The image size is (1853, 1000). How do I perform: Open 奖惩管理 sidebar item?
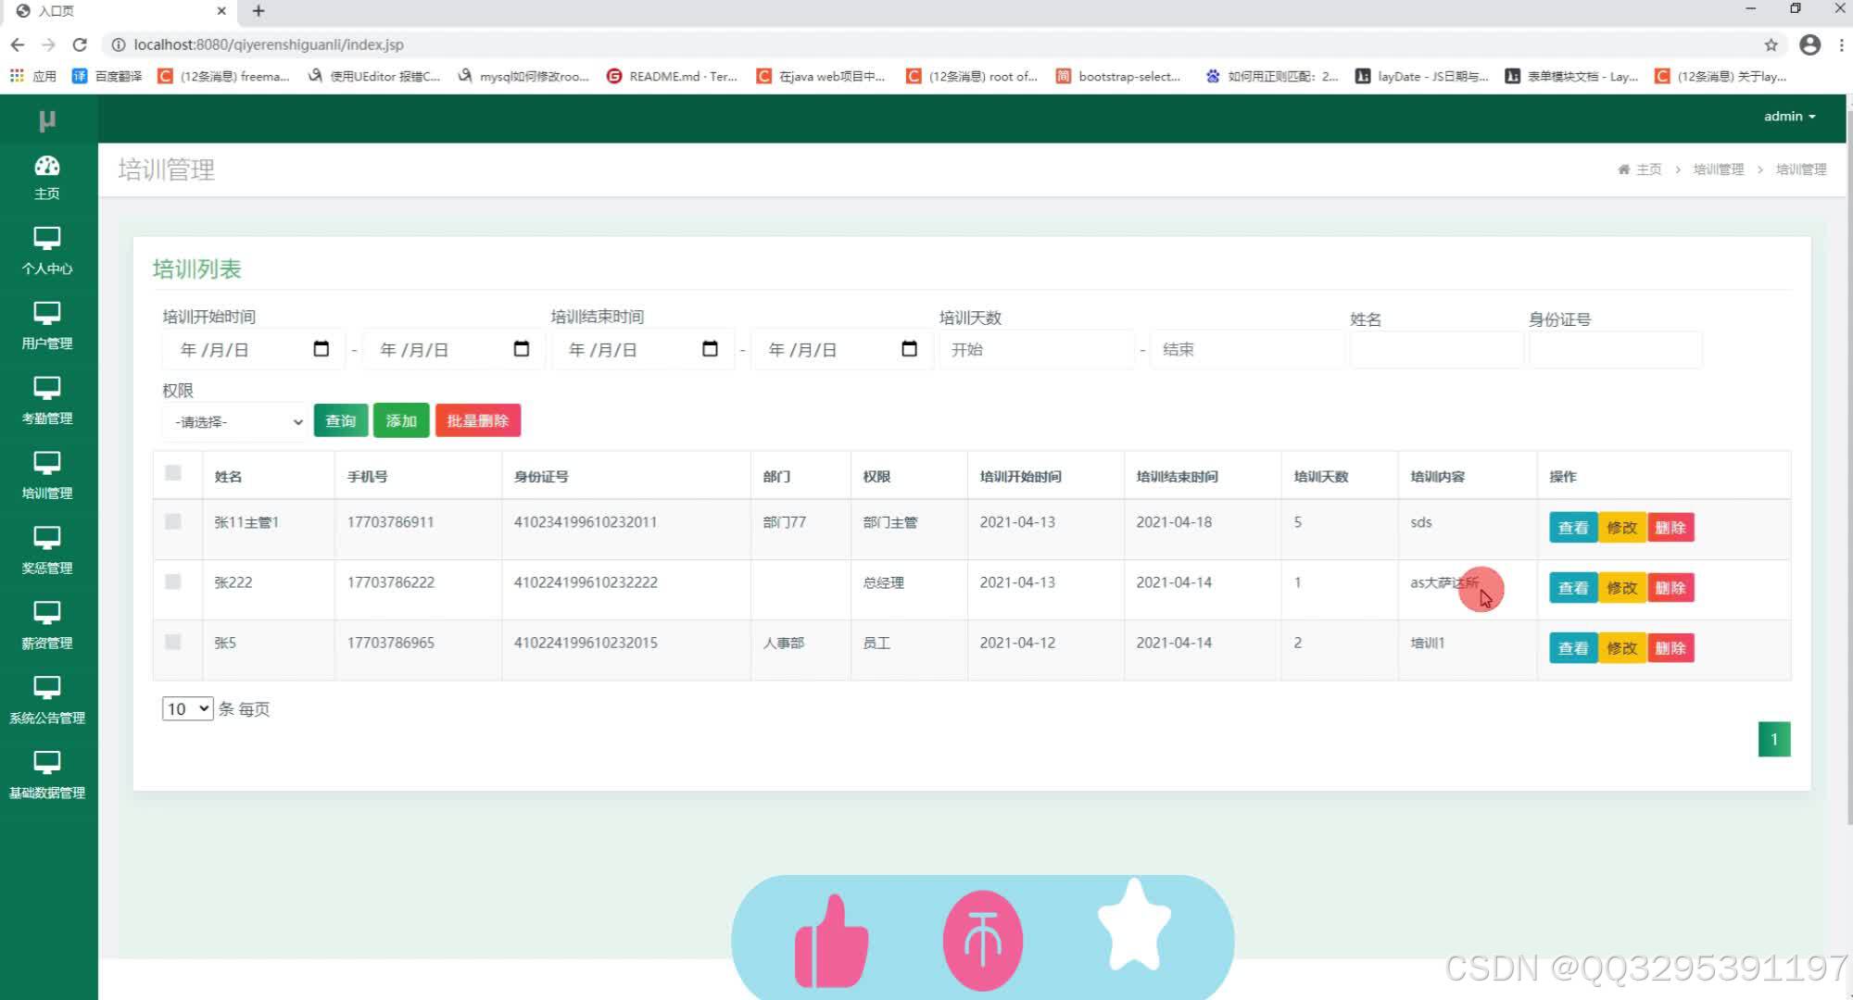pos(47,551)
